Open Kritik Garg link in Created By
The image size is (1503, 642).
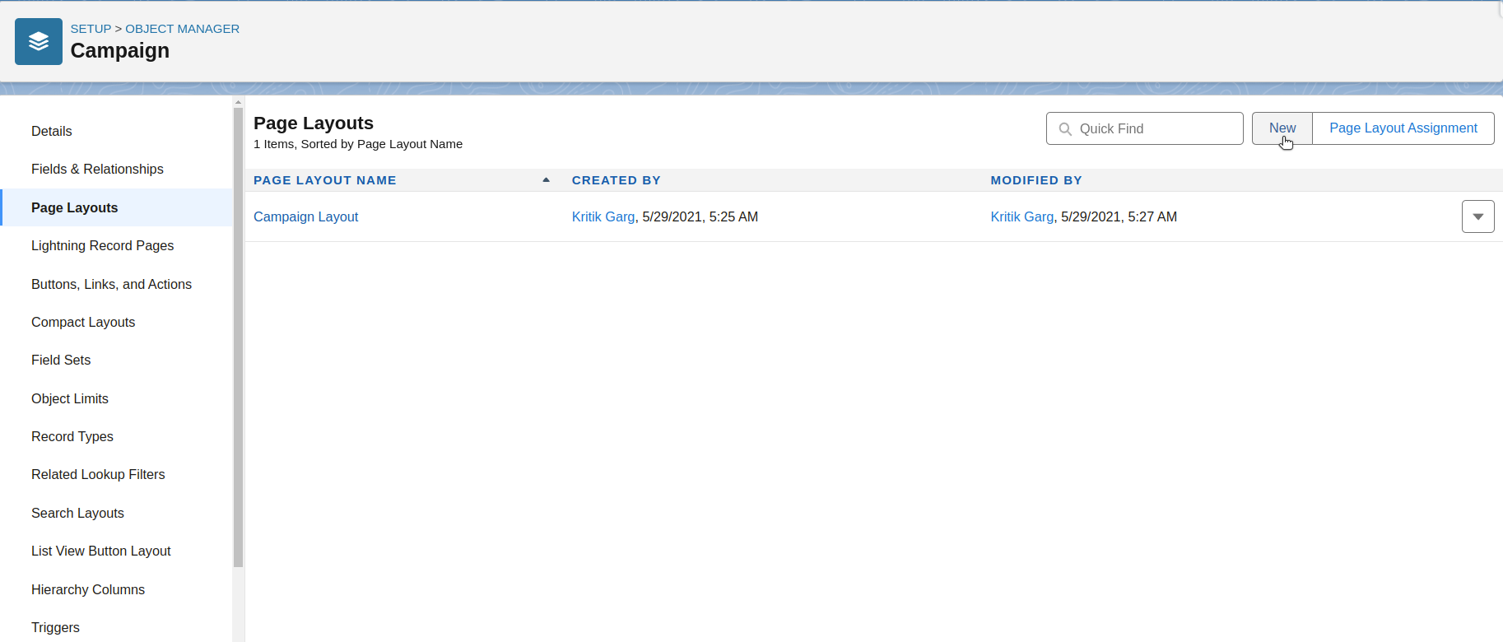point(603,217)
